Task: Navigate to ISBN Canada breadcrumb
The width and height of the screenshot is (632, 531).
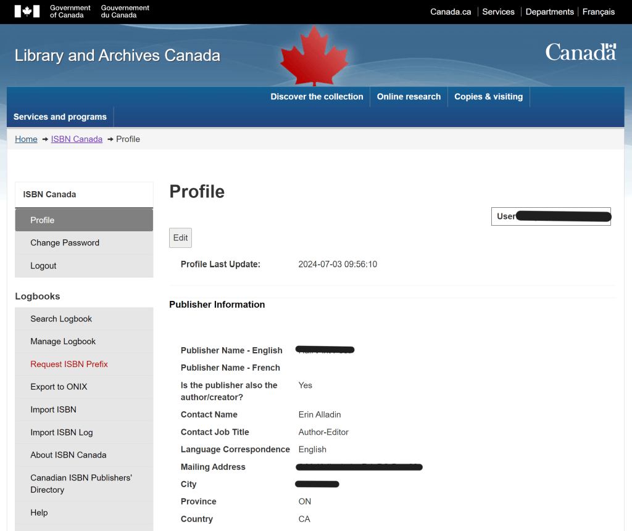Action: click(x=77, y=139)
